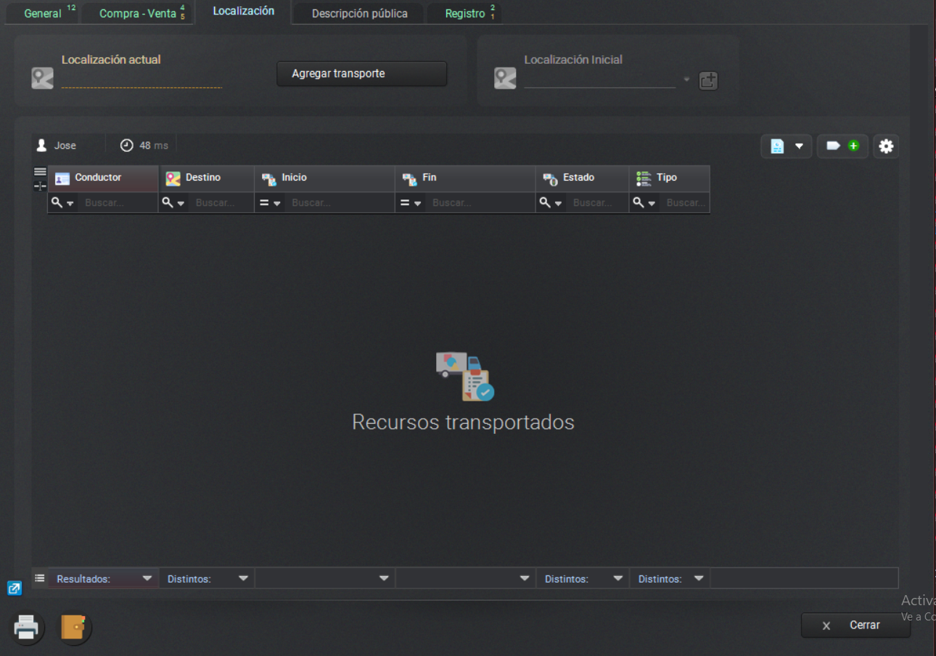Click the copy icon next to Localización Inicial
The height and width of the screenshot is (656, 936).
coord(708,81)
